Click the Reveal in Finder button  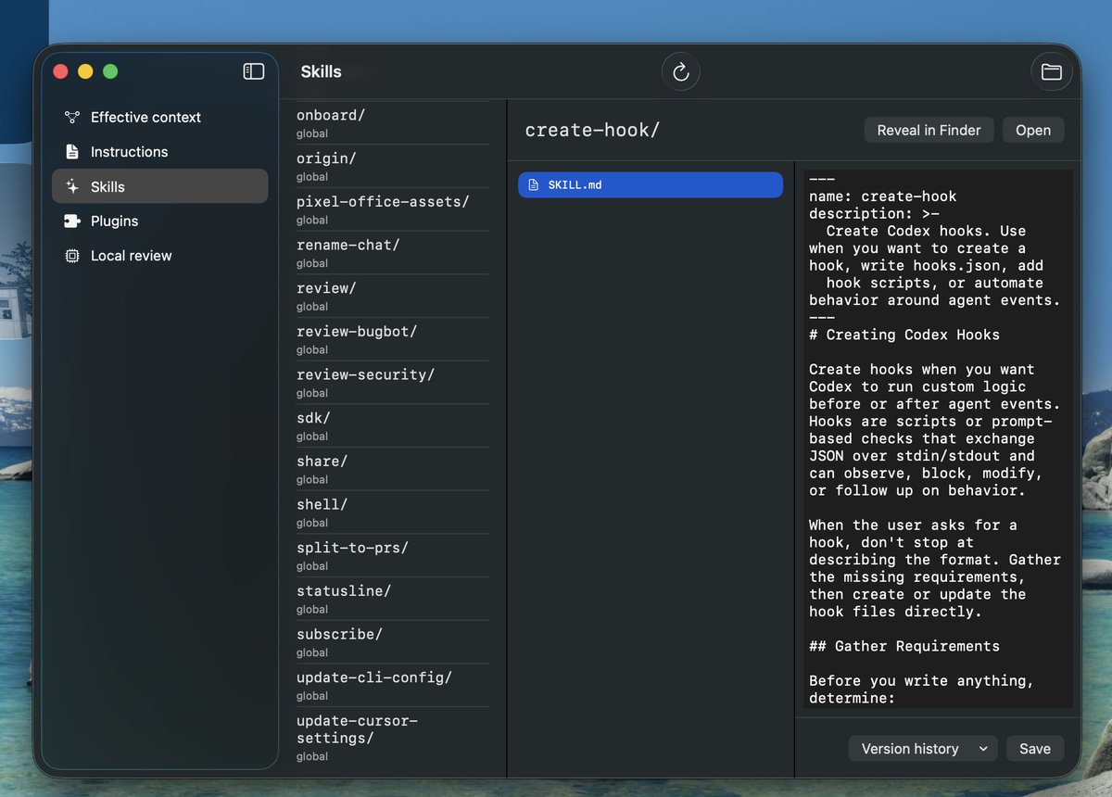point(929,130)
